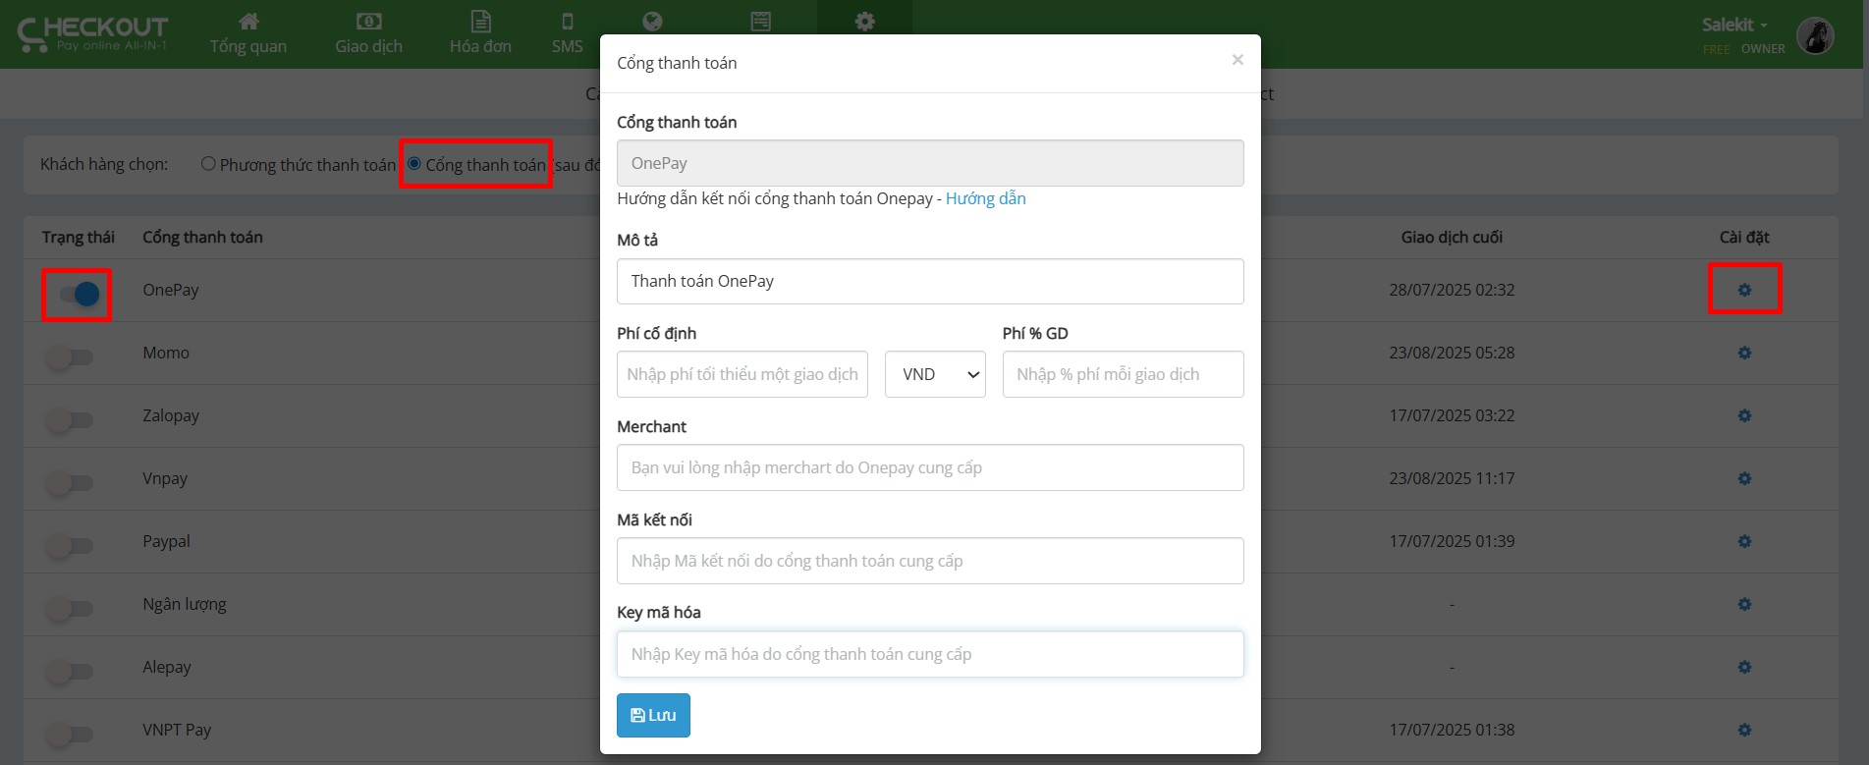This screenshot has width=1869, height=765.
Task: Enable the Momo gateway toggle
Action: [70, 357]
